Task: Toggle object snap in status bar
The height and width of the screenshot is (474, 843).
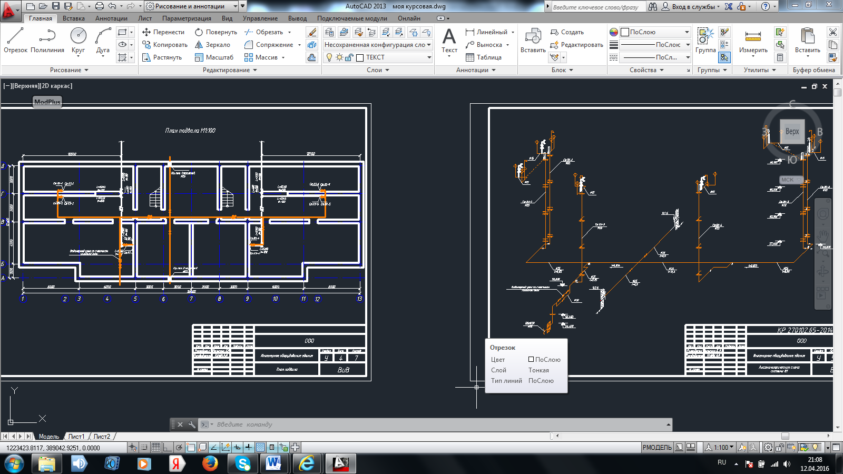Action: [x=191, y=447]
